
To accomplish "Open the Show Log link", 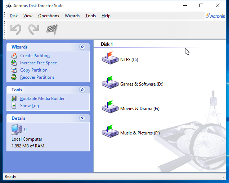I will (x=30, y=106).
